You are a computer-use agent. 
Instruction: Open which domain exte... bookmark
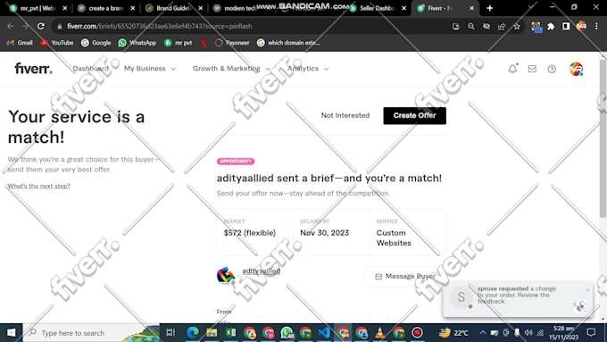tap(289, 43)
